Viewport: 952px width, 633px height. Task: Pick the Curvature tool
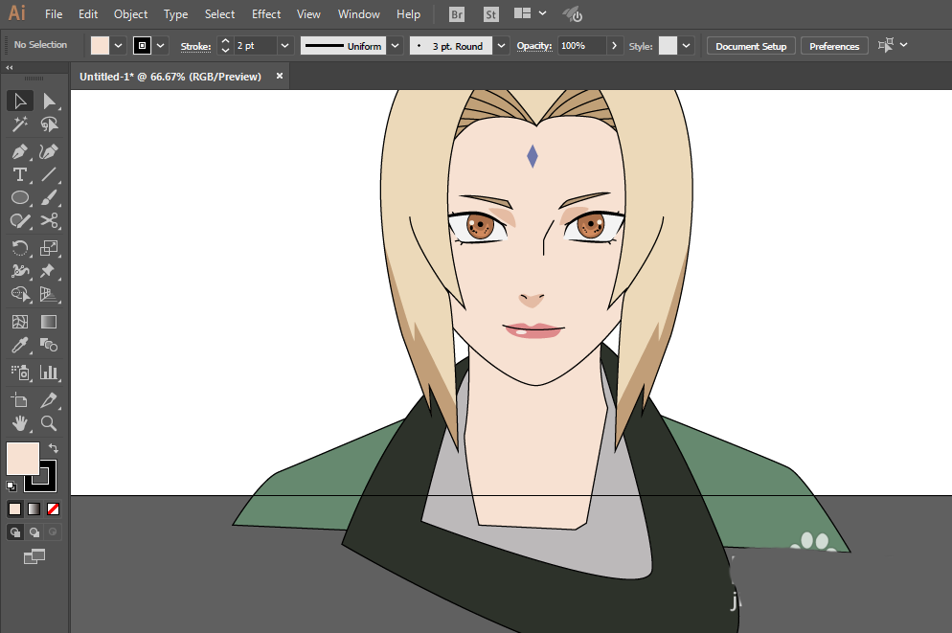(x=49, y=151)
